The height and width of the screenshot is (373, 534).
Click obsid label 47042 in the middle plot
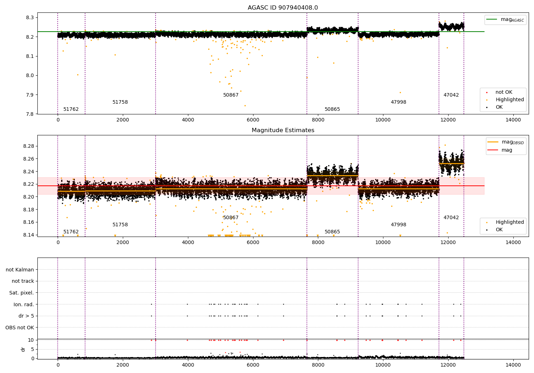point(451,218)
